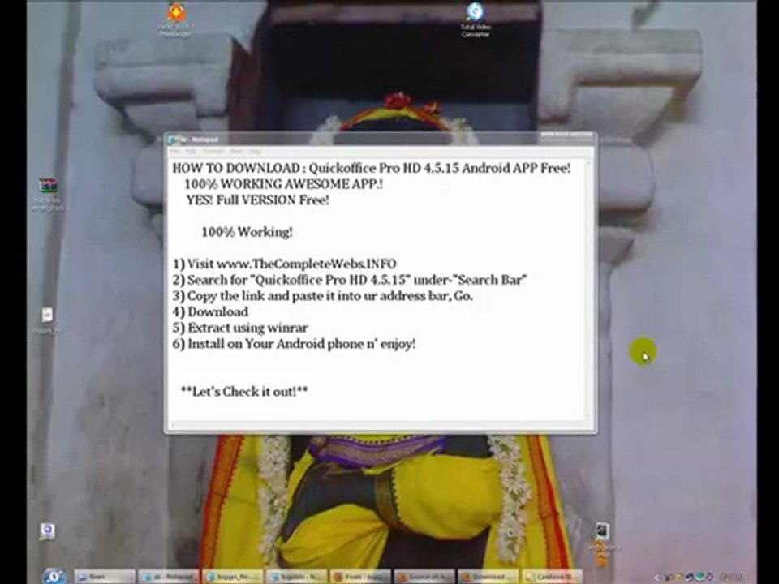Open Notepad File menu
This screenshot has width=779, height=584.
tap(174, 151)
